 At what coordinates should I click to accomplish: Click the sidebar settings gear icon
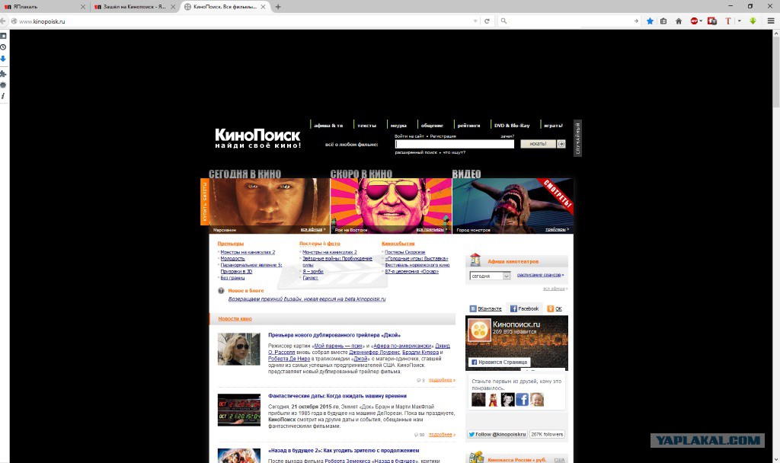(x=3, y=85)
